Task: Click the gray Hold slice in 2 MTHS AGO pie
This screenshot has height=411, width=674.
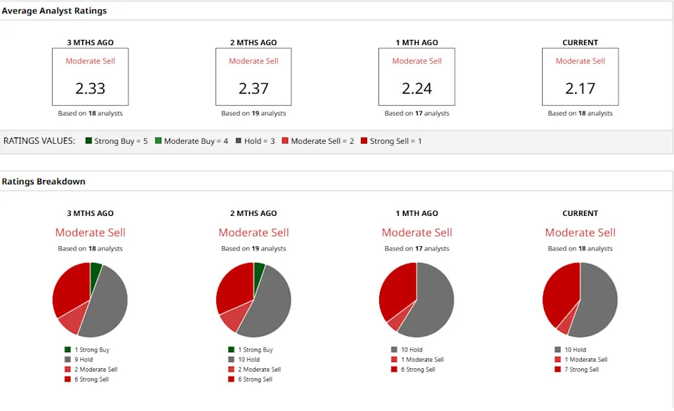Action: 270,305
